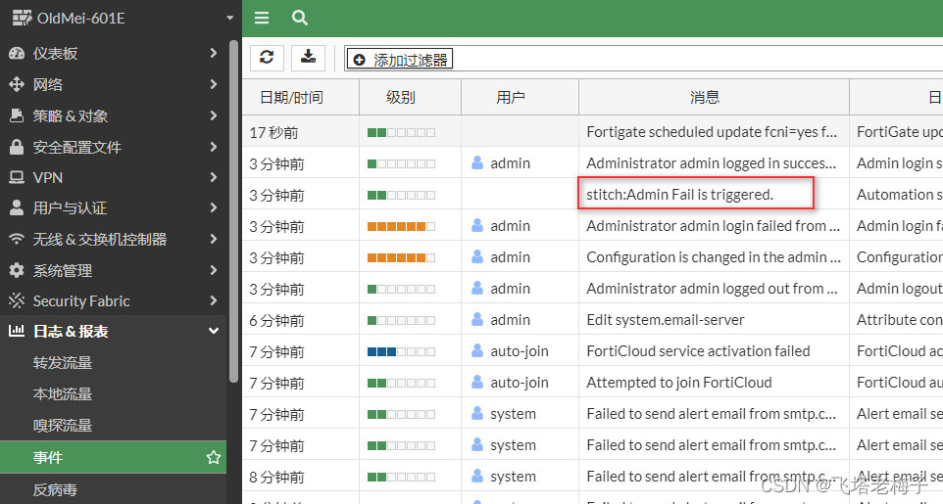Expand the 网络 menu chevron

pyautogui.click(x=214, y=84)
